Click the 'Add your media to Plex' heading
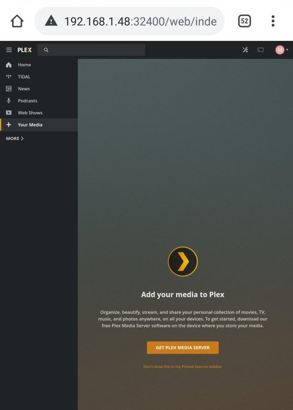This screenshot has width=293, height=410. point(183,295)
